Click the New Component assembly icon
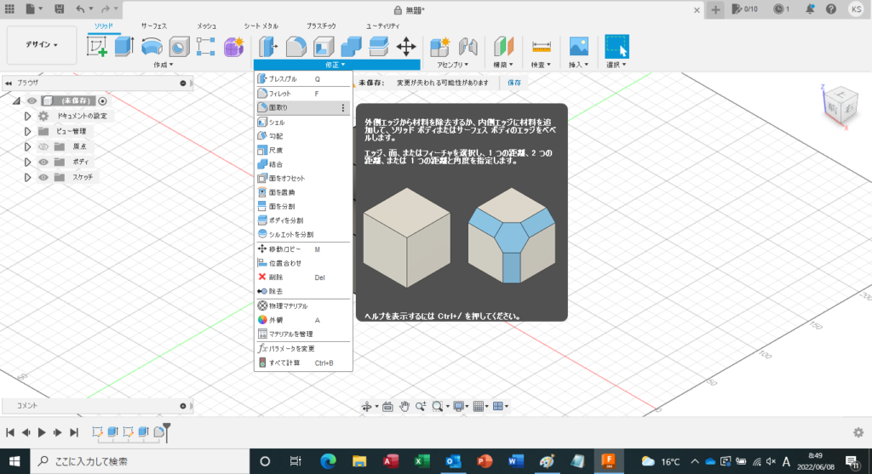This screenshot has height=474, width=872. pyautogui.click(x=440, y=47)
